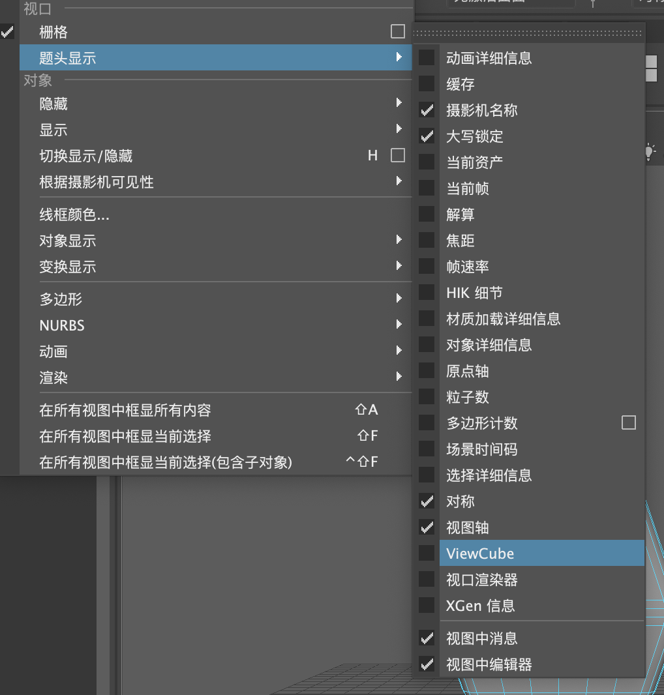This screenshot has width=664, height=695.
Task: Open the 切换显示/隐藏 options box
Action: click(398, 156)
